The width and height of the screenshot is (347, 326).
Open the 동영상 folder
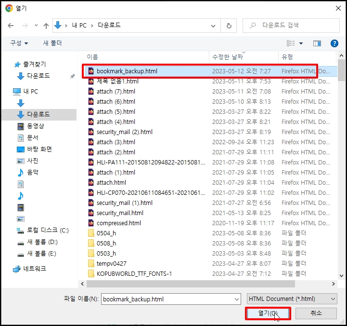click(x=31, y=126)
